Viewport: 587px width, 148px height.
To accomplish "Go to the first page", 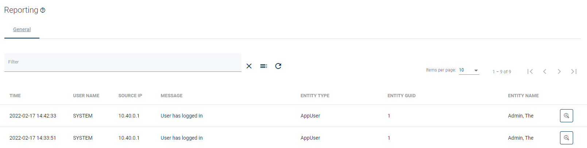I will point(530,71).
